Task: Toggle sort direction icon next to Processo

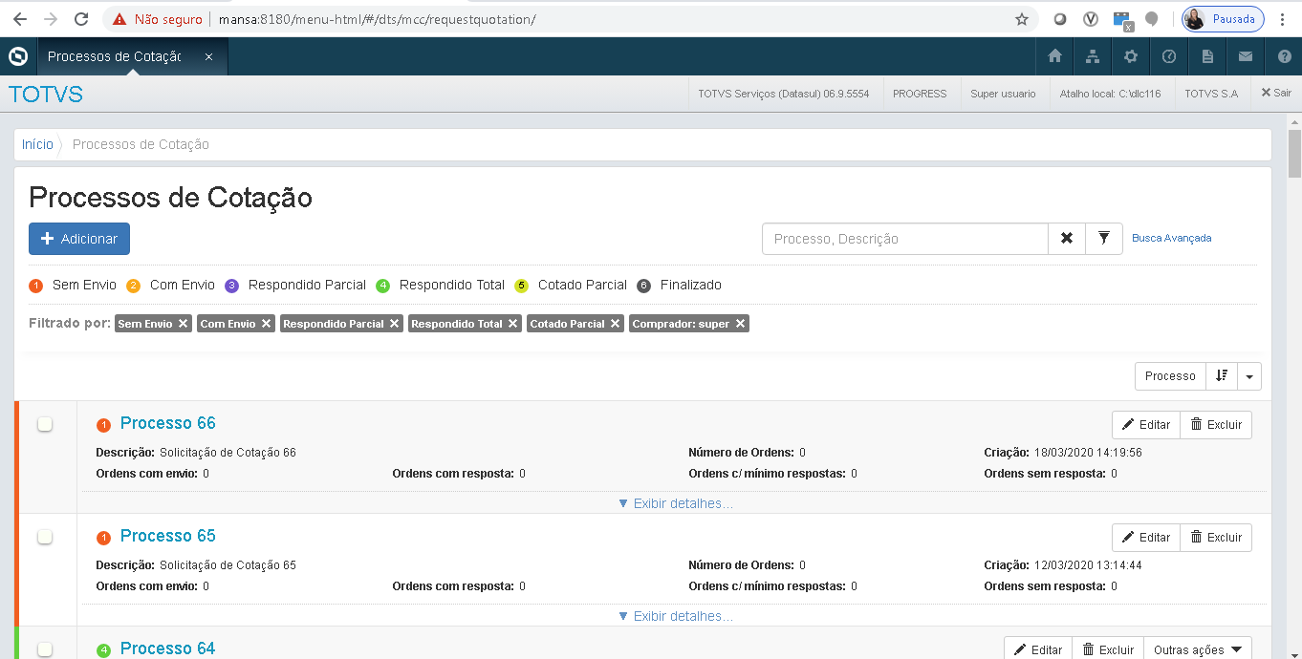Action: (1222, 376)
